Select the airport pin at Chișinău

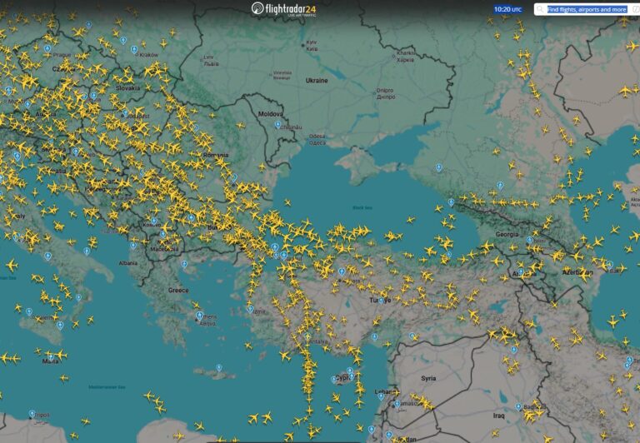(x=278, y=124)
